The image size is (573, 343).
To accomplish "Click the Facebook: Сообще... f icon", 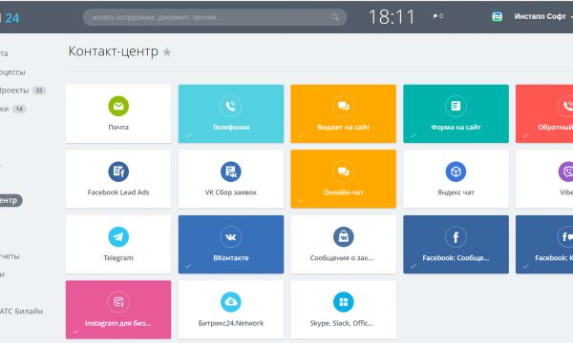I will click(x=456, y=236).
